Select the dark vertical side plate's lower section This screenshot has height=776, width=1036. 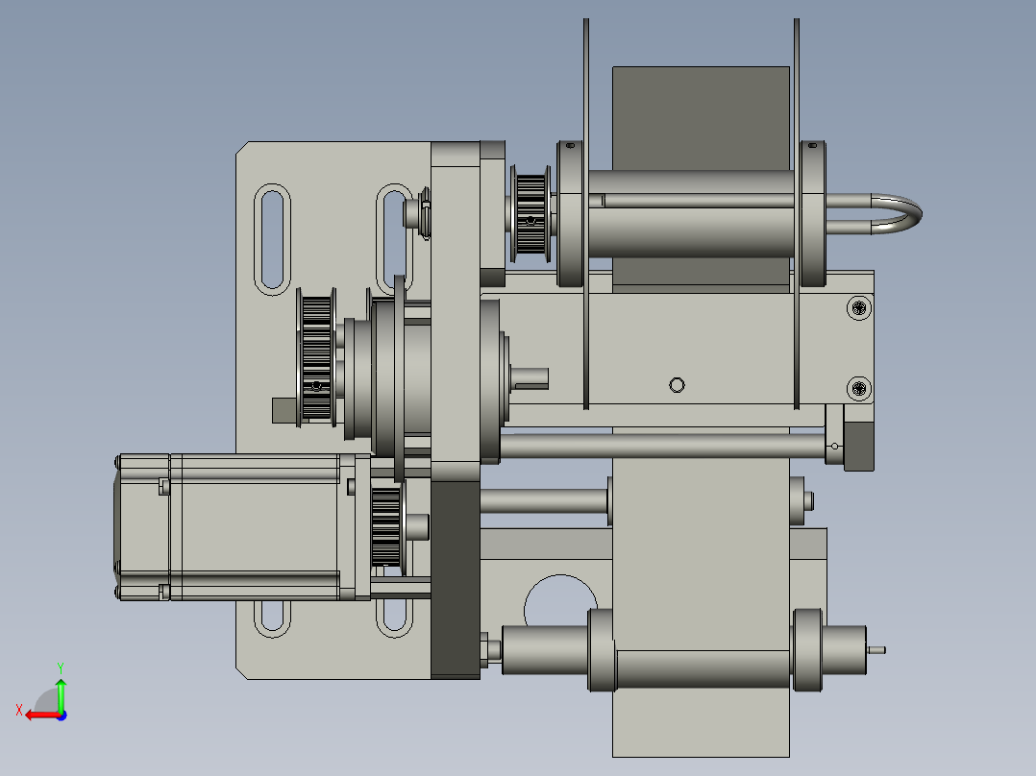[x=456, y=578]
